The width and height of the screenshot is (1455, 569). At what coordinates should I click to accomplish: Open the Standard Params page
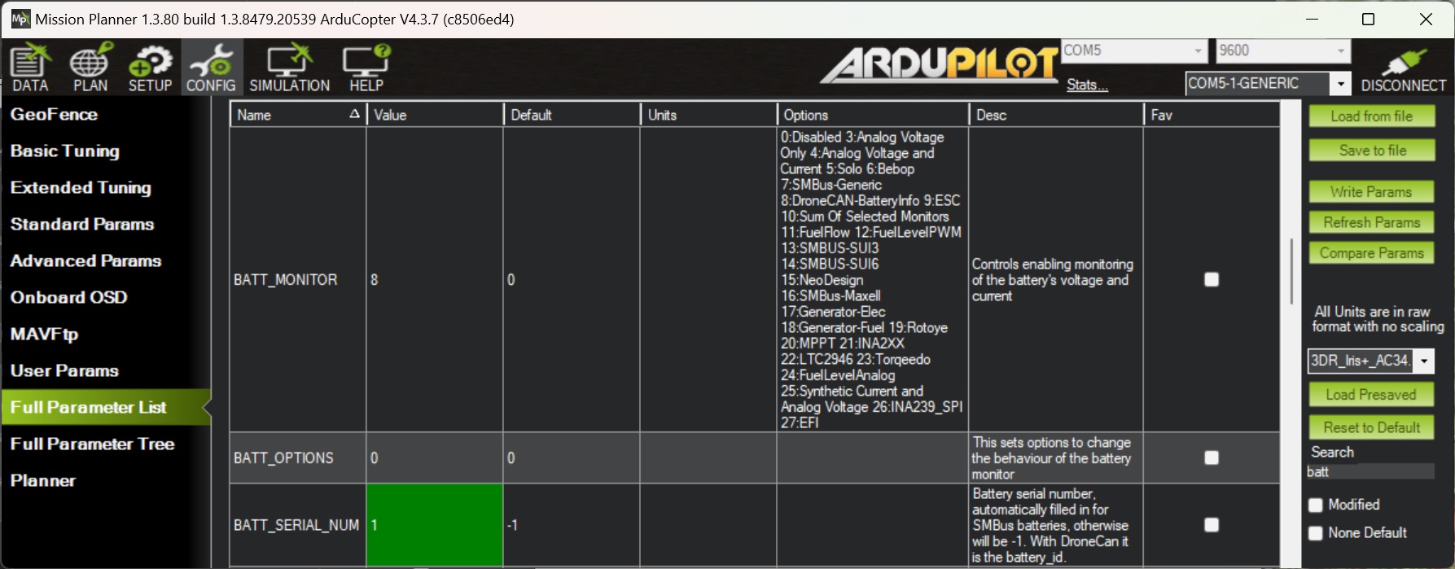click(82, 225)
